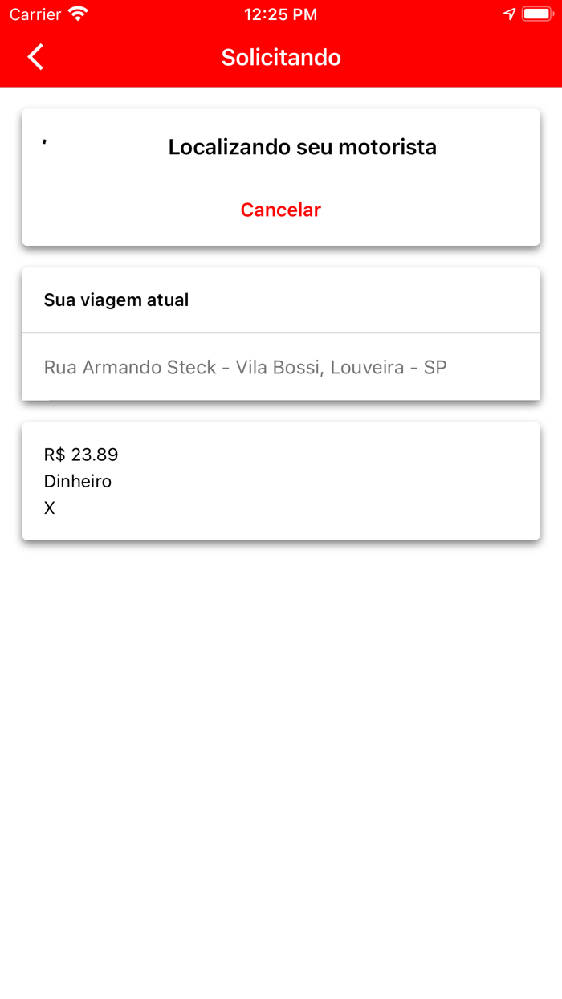Click the red back arrow to leave Solicitando

(34, 57)
